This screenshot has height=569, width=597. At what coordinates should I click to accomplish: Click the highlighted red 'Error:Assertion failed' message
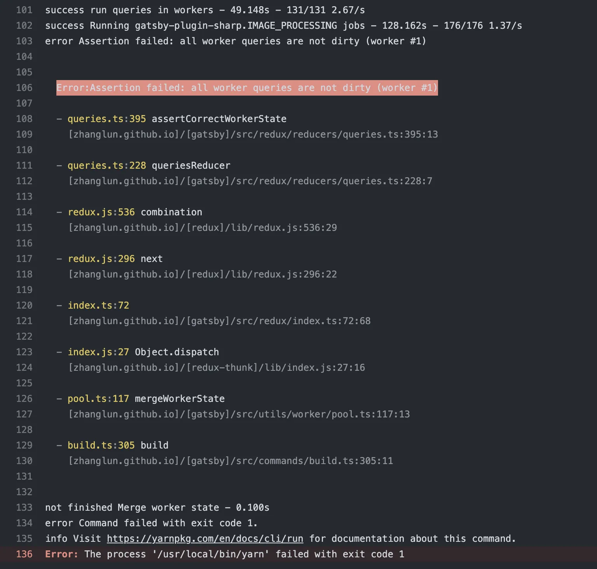click(247, 88)
